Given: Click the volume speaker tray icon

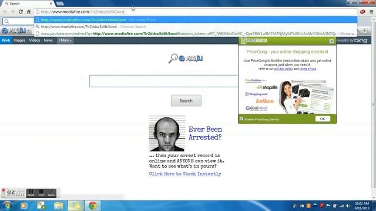Looking at the screenshot, I should (x=348, y=206).
